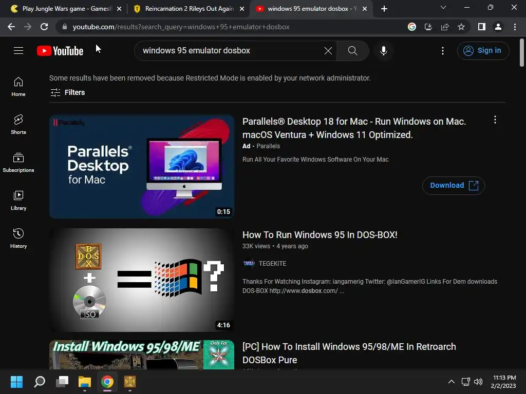The width and height of the screenshot is (526, 394).
Task: Go back to the previous page
Action: [11, 27]
